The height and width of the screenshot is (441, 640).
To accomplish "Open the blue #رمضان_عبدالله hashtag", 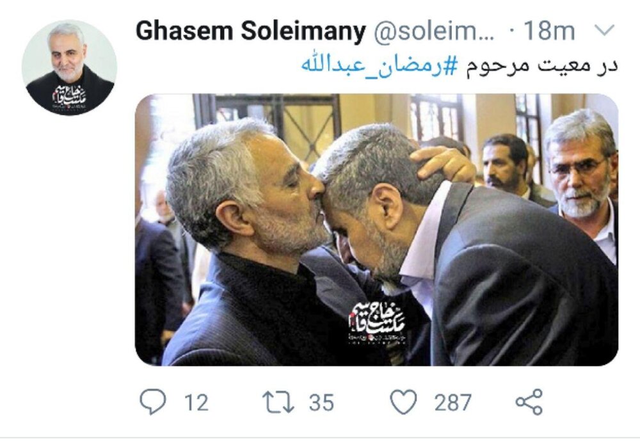I will (x=380, y=66).
